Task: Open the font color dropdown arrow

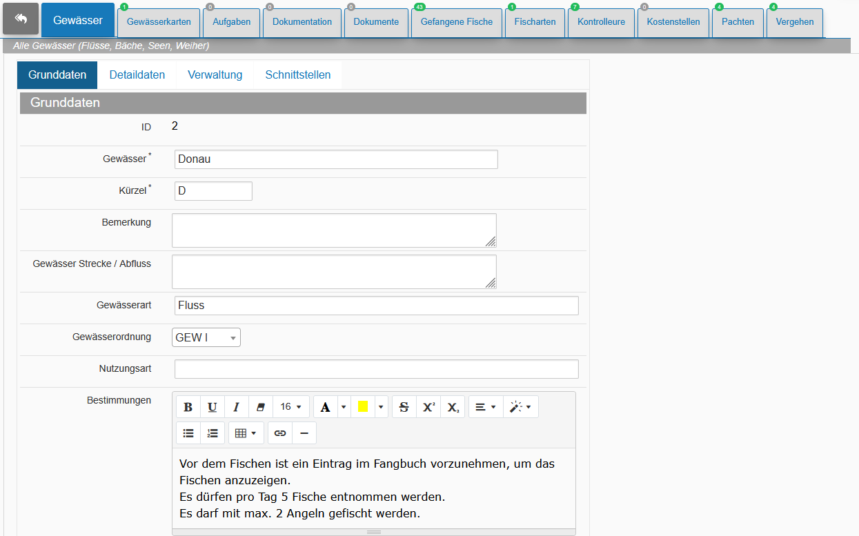Action: point(344,407)
